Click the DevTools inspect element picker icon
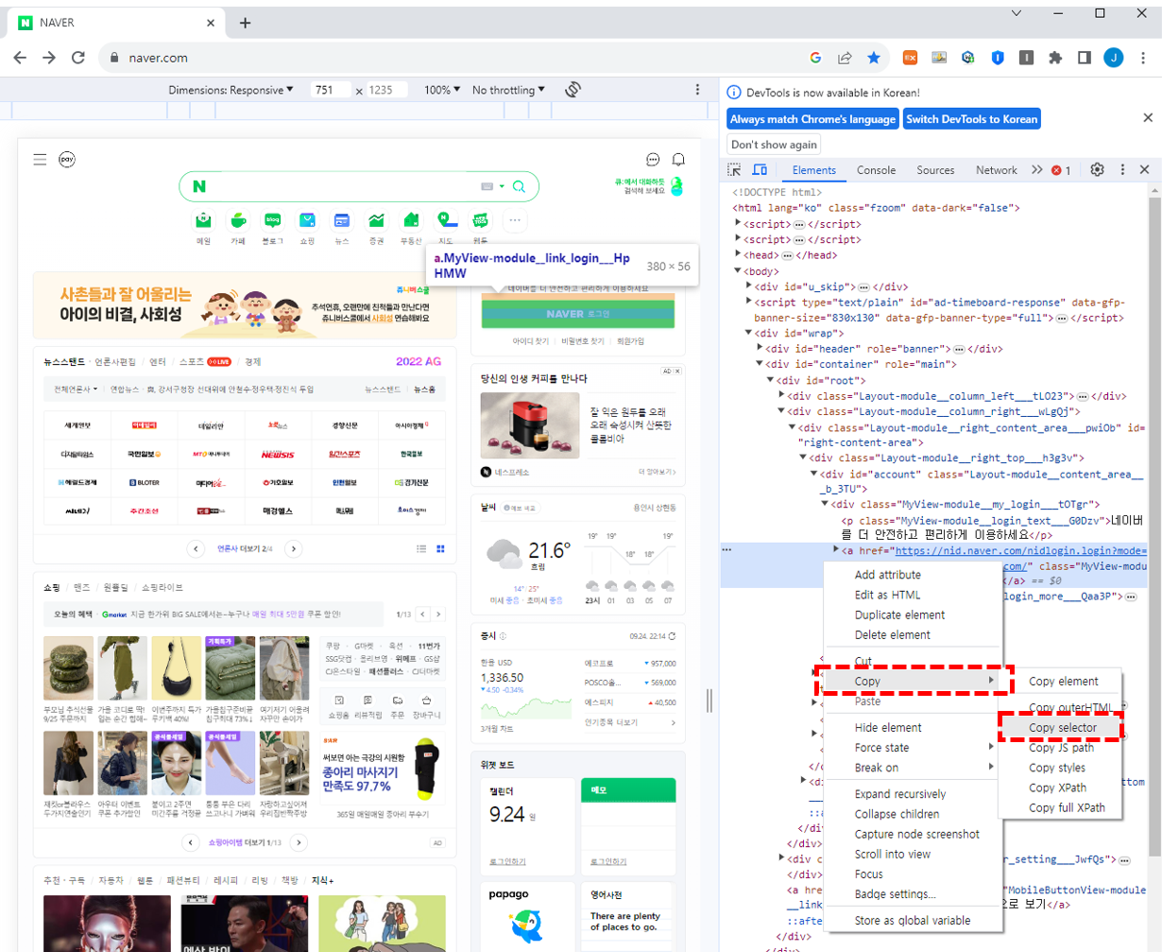 coord(734,170)
